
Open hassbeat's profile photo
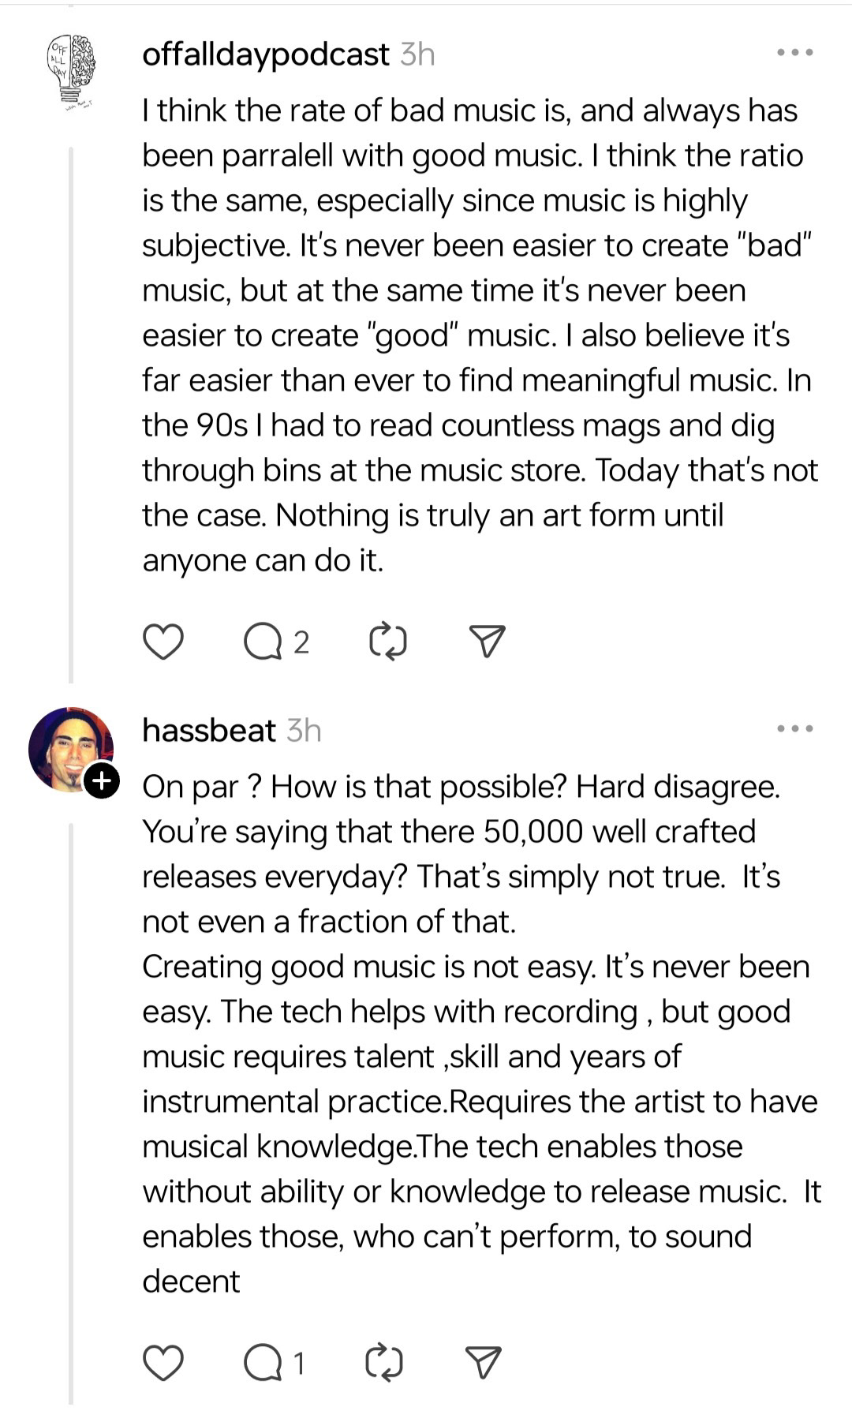tap(68, 747)
